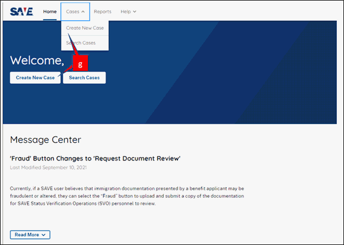This screenshot has width=344, height=245.
Task: Choose Create New Case from Cases dropdown
Action: tap(85, 28)
